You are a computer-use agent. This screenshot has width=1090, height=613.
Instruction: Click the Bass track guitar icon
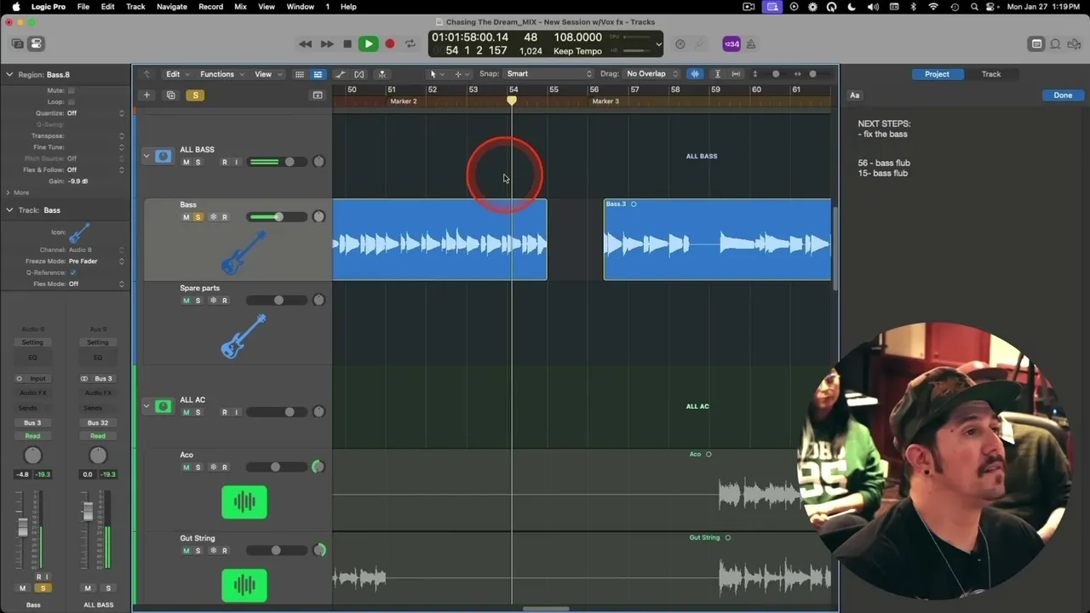[244, 252]
